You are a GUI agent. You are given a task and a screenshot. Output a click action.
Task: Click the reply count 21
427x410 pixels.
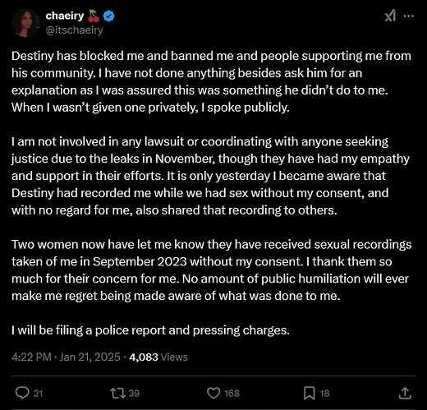(x=38, y=394)
